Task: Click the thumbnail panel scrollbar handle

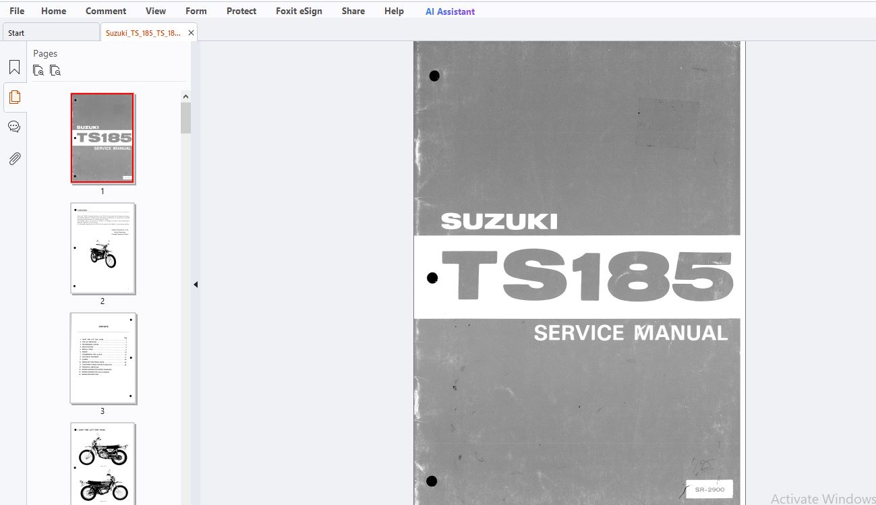Action: tap(185, 118)
